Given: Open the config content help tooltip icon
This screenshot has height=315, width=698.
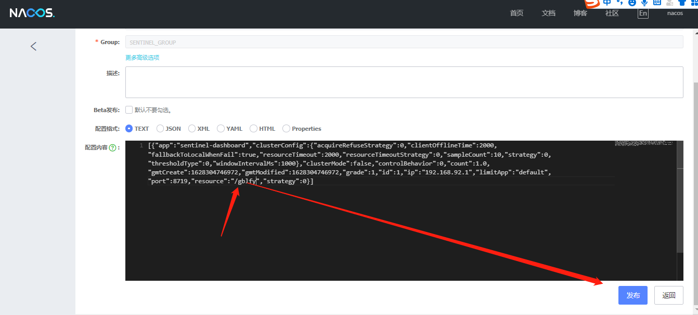Looking at the screenshot, I should click(x=113, y=148).
